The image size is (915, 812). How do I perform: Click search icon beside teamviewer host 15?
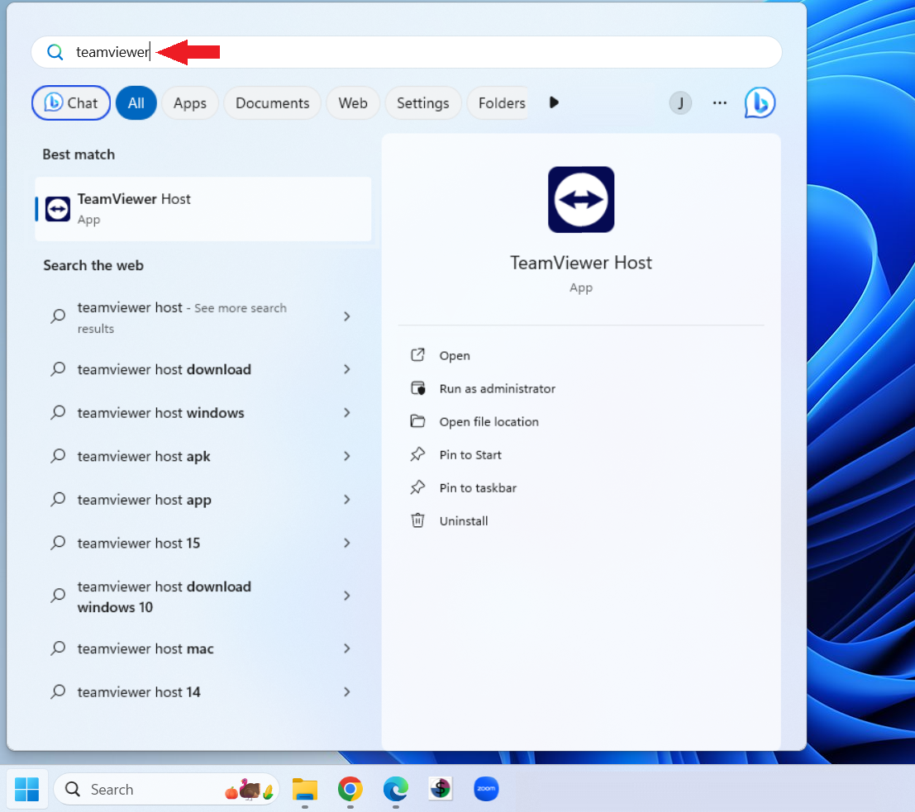(58, 543)
